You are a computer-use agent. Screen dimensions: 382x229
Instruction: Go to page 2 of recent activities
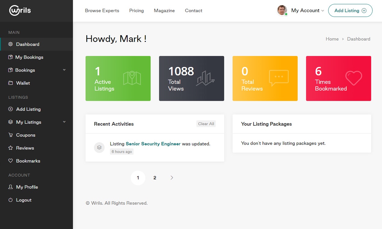pyautogui.click(x=155, y=178)
